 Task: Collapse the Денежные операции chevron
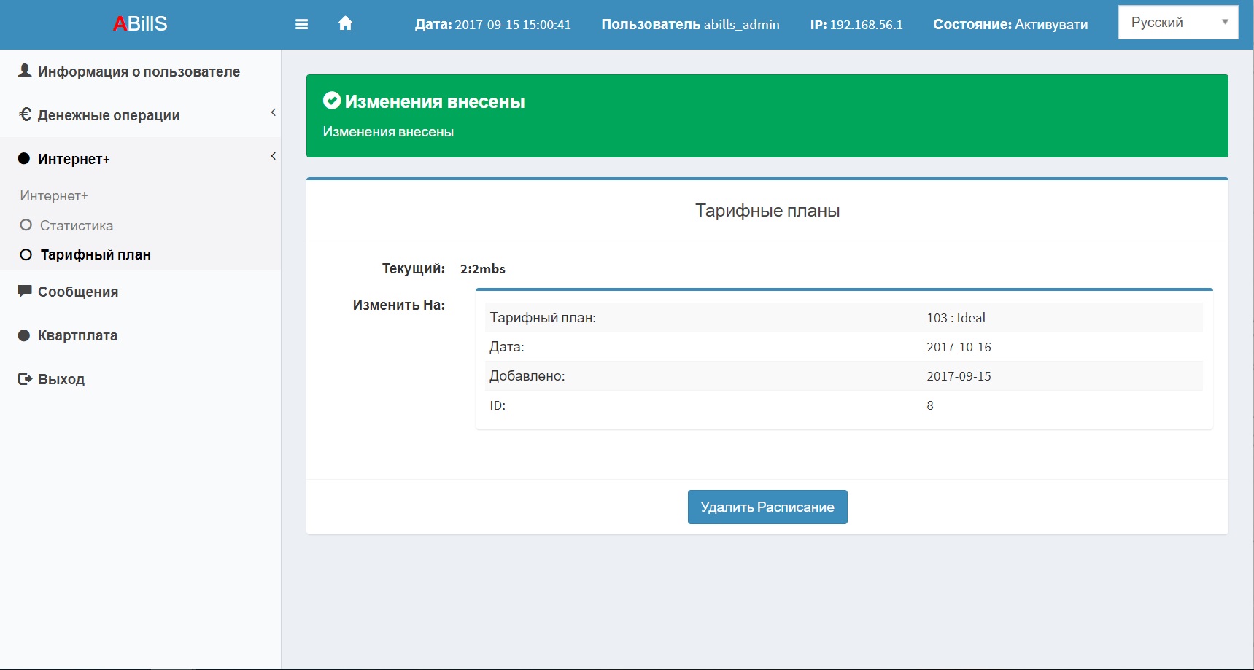[x=273, y=112]
